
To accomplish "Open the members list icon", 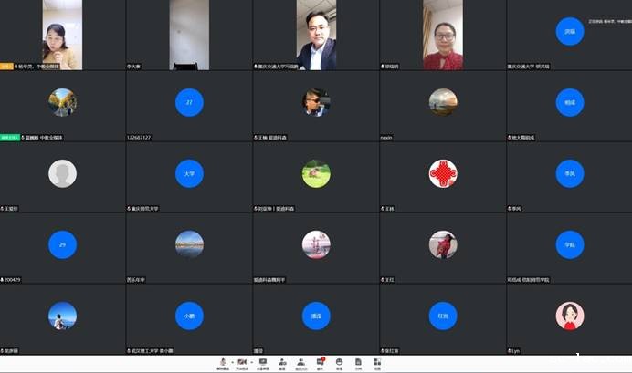I will 301,362.
